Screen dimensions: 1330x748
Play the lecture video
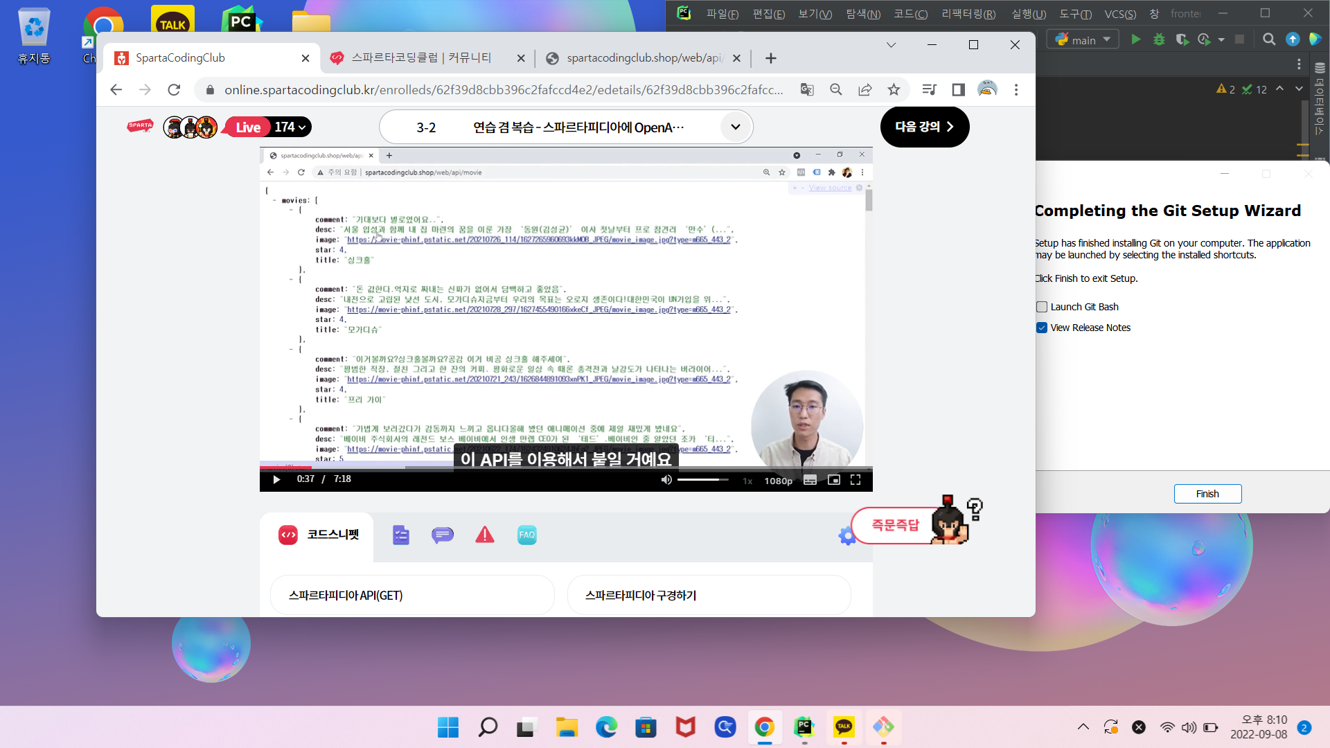point(276,479)
